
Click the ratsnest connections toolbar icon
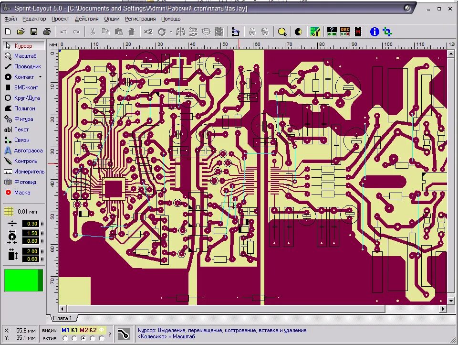pyautogui.click(x=235, y=32)
